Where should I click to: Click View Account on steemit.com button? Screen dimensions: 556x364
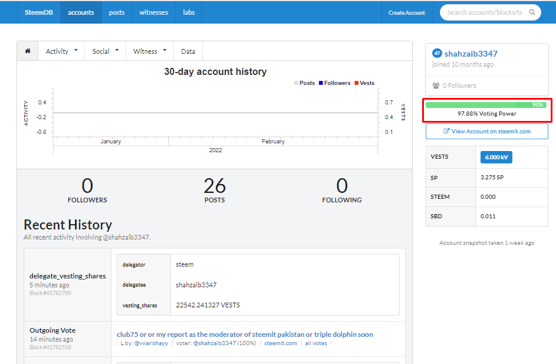tap(487, 132)
